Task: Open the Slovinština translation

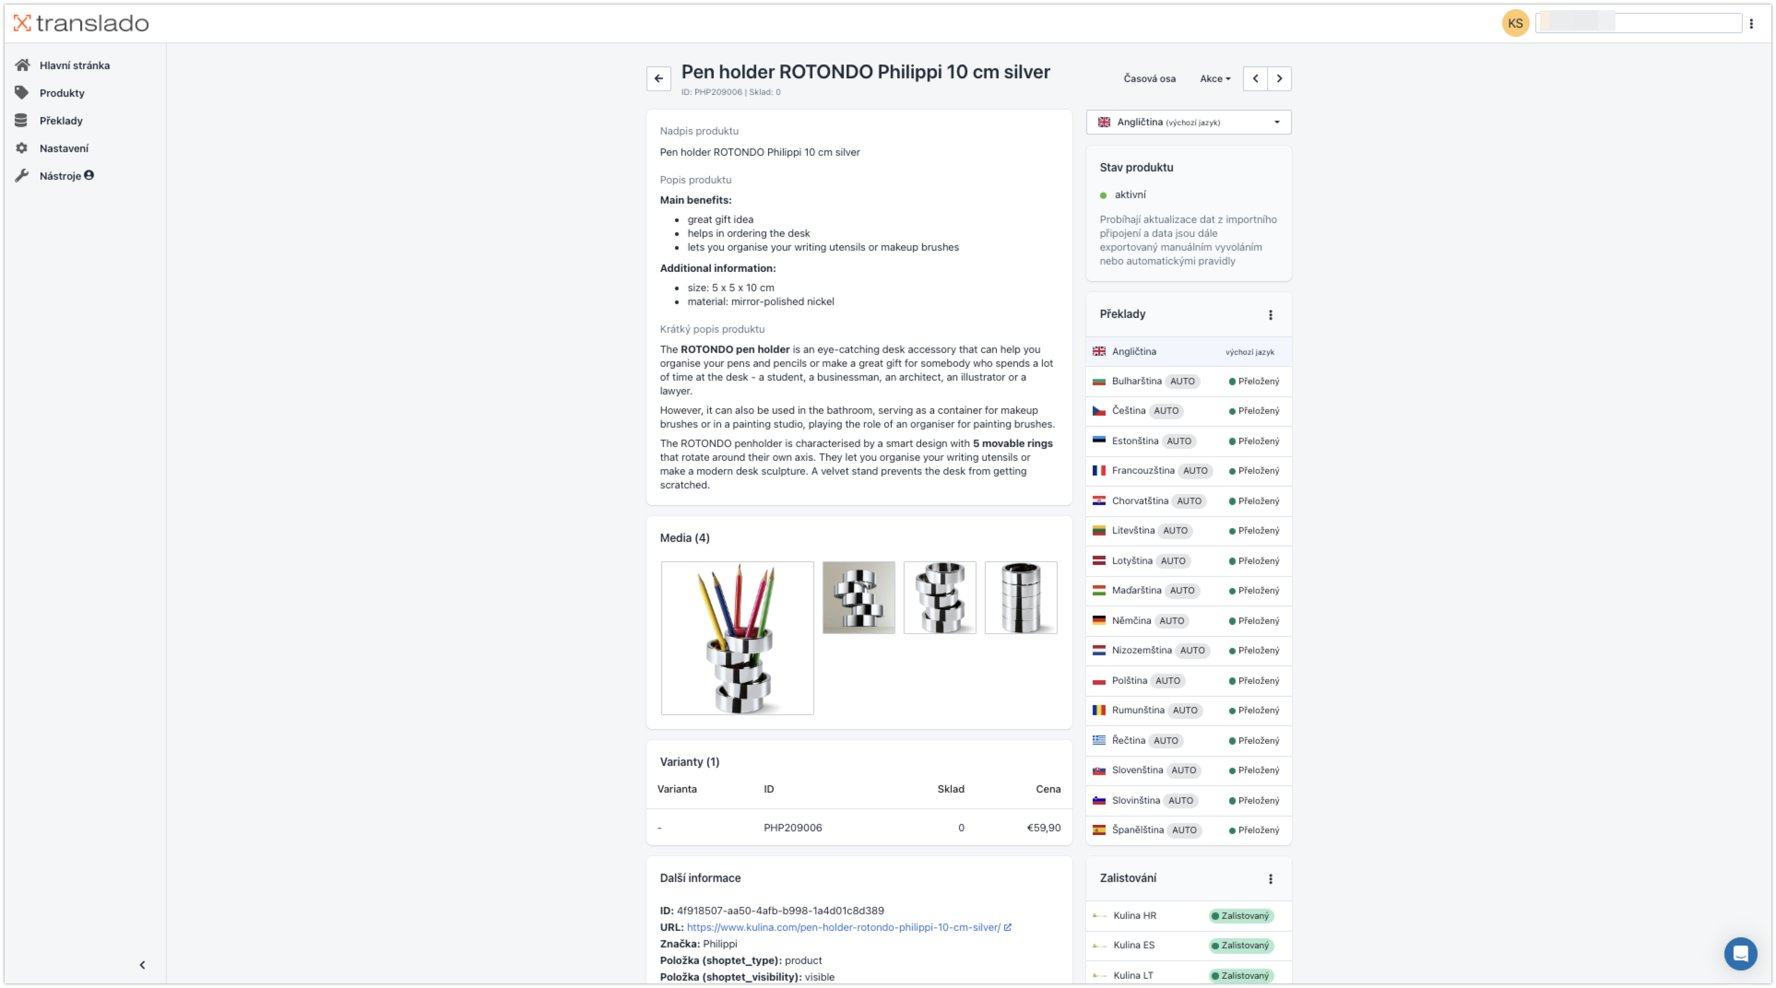Action: click(1188, 801)
